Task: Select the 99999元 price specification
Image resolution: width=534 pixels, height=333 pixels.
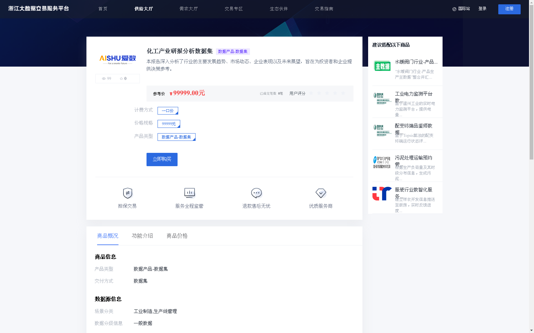Action: (169, 124)
